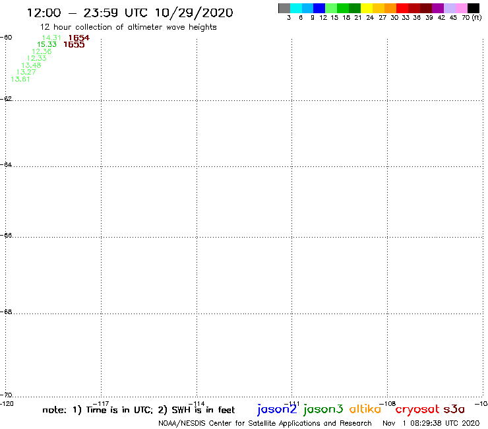This screenshot has width=488, height=429.
Task: Click the s3a satellite legend label
Action: 454,409
